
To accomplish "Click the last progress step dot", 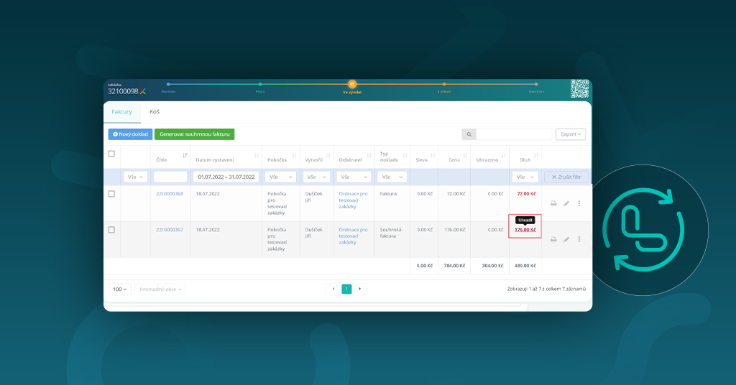I will click(536, 85).
